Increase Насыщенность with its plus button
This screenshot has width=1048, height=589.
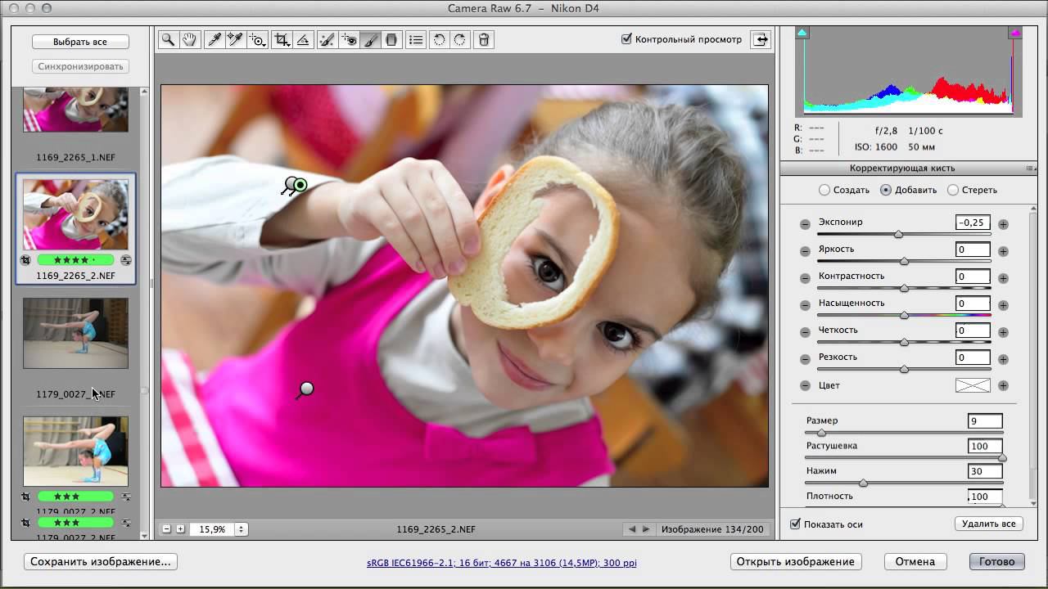[1003, 305]
